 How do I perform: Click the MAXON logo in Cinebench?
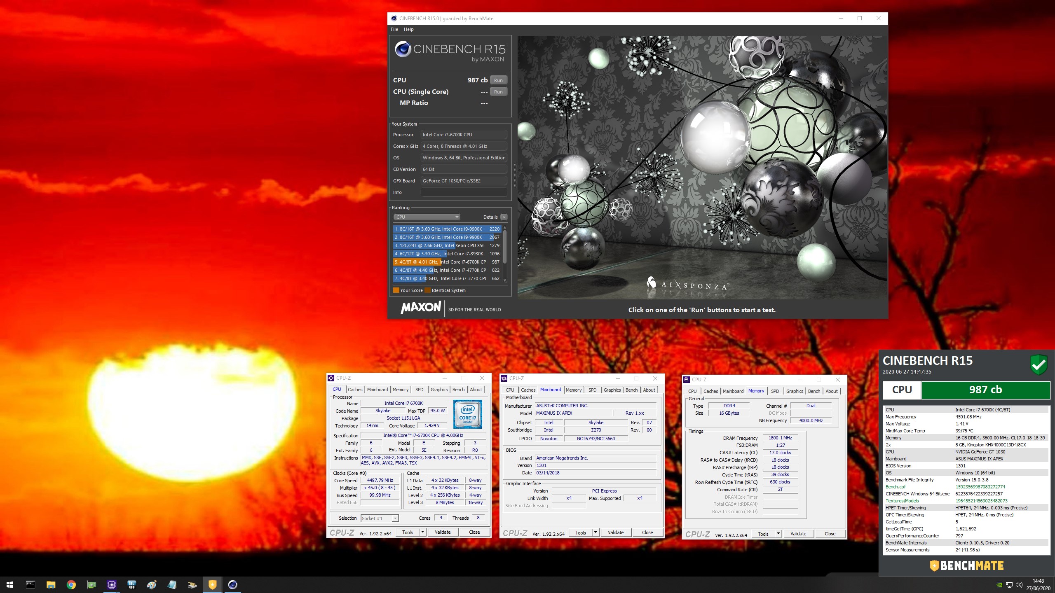(x=421, y=308)
